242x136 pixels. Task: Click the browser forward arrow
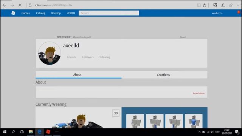click(x=12, y=5)
